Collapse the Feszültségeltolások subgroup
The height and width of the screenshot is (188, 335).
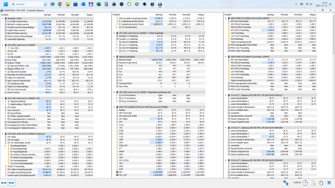click(5, 146)
